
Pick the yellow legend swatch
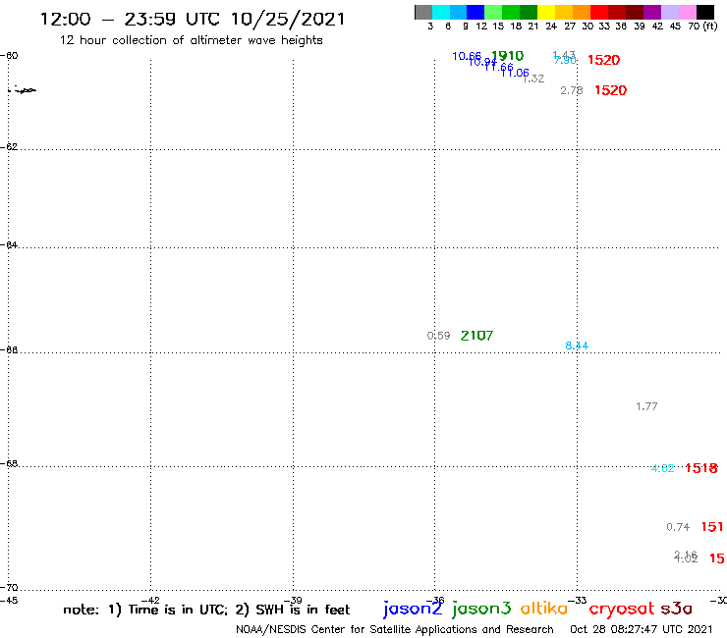click(545, 12)
